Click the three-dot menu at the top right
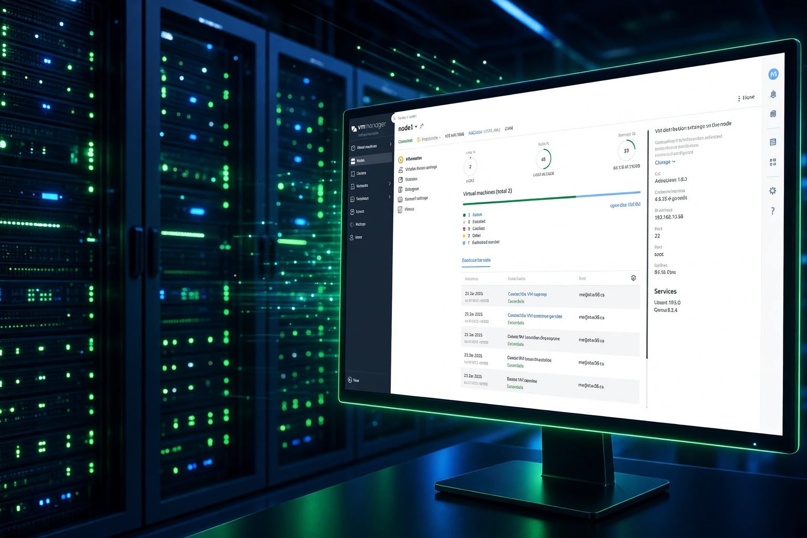 point(739,98)
